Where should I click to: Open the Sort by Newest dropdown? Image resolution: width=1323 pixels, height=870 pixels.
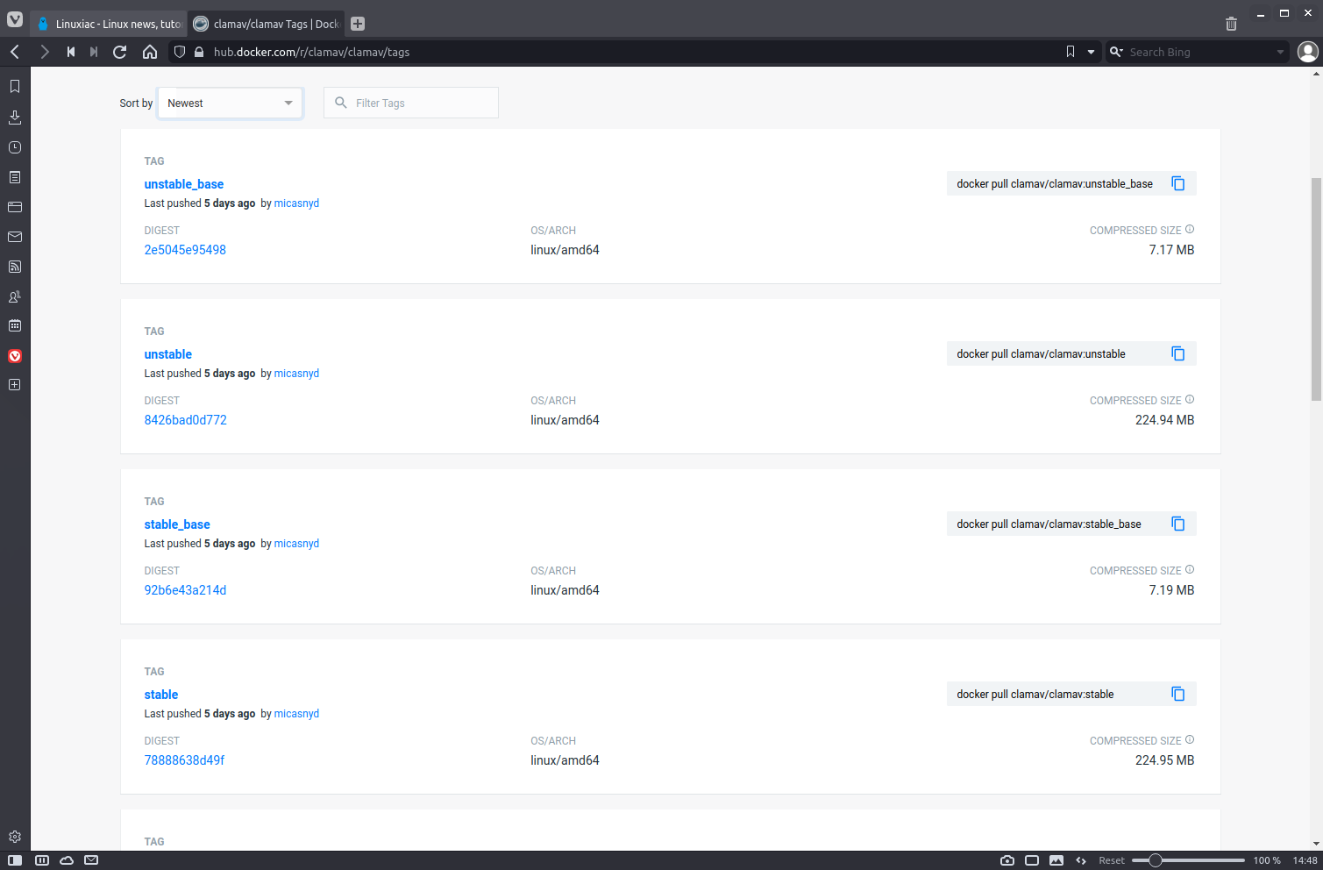coord(231,103)
